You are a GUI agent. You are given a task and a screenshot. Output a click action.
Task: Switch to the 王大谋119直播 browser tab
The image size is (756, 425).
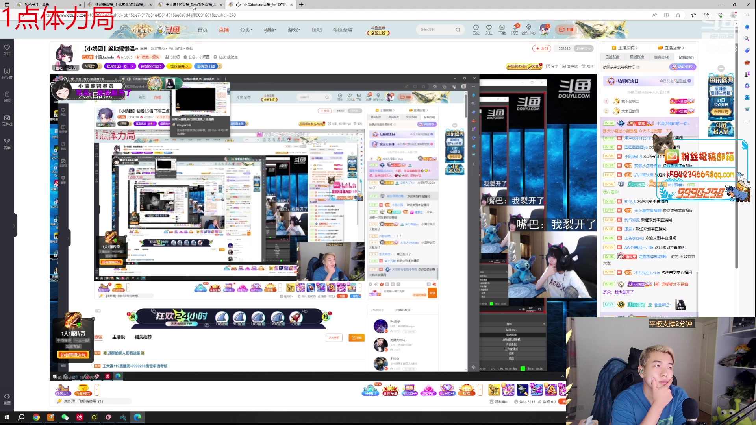tap(190, 5)
